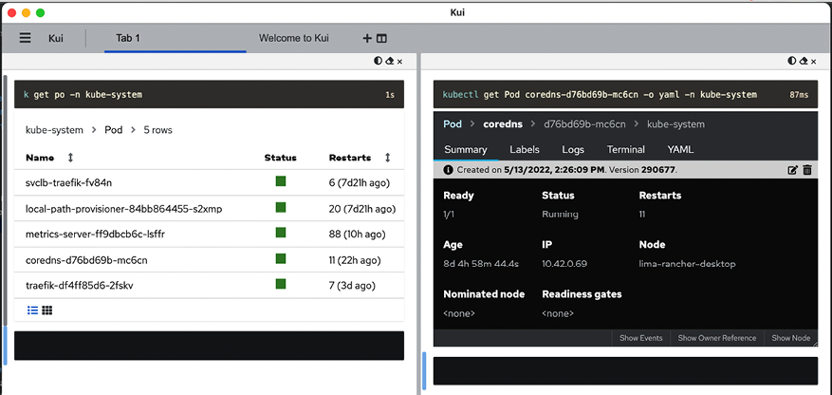
Task: Click the right command input block
Action: coord(625,370)
